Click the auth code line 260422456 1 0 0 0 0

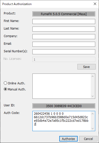[49, 113]
